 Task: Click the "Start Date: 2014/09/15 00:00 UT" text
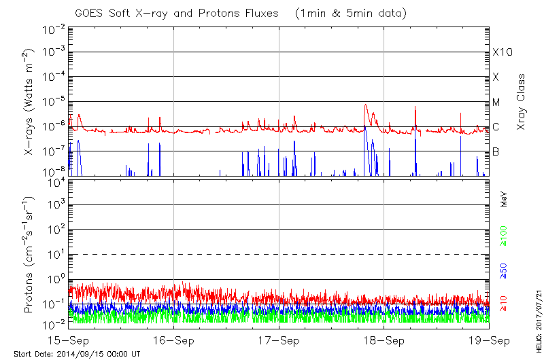[77, 354]
